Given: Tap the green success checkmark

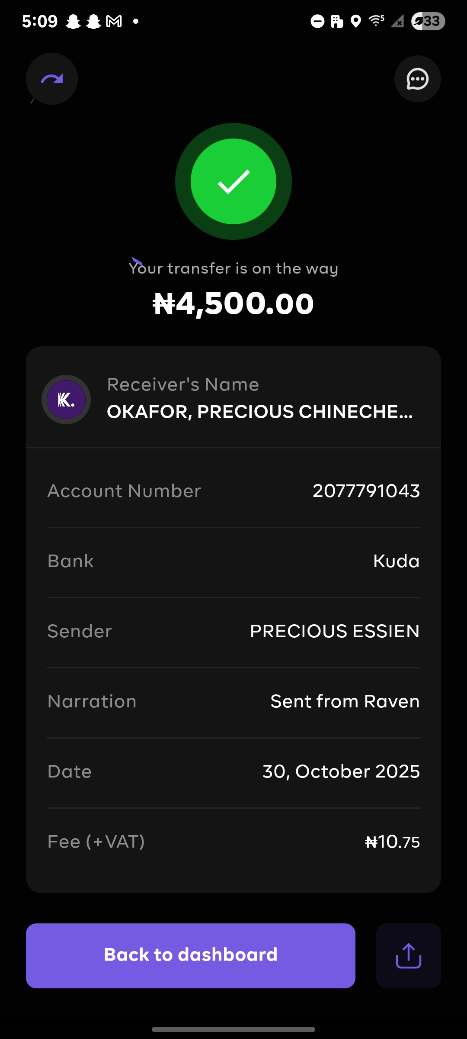Looking at the screenshot, I should click(233, 181).
